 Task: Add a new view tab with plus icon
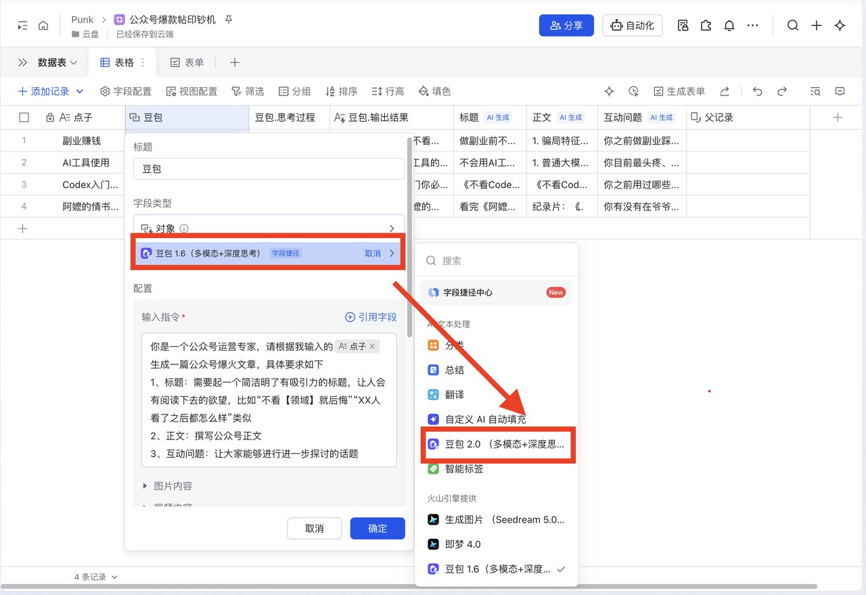tap(235, 63)
